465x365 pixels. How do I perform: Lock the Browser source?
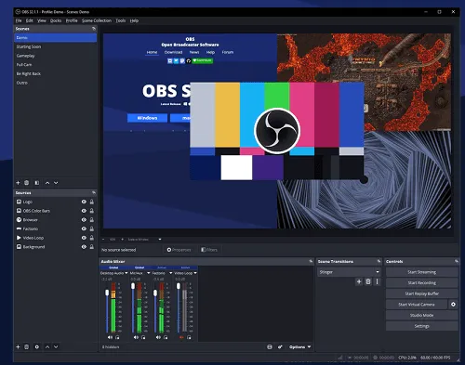tap(92, 219)
